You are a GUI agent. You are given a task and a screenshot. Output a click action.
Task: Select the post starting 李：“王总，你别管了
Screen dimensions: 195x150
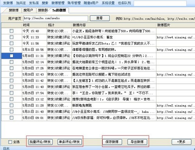[x=114, y=93]
